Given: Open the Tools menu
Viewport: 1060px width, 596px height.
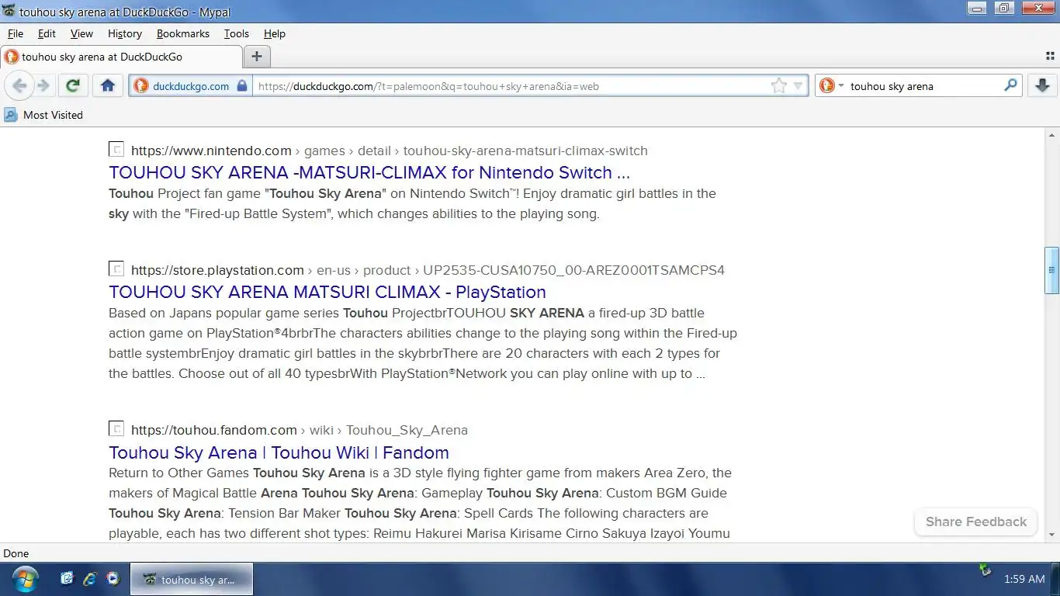Looking at the screenshot, I should pyautogui.click(x=237, y=33).
